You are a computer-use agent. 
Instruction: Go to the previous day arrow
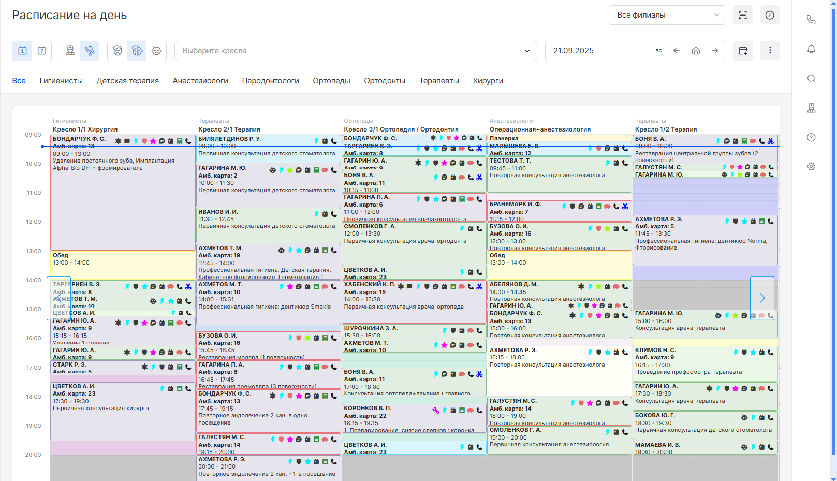676,51
